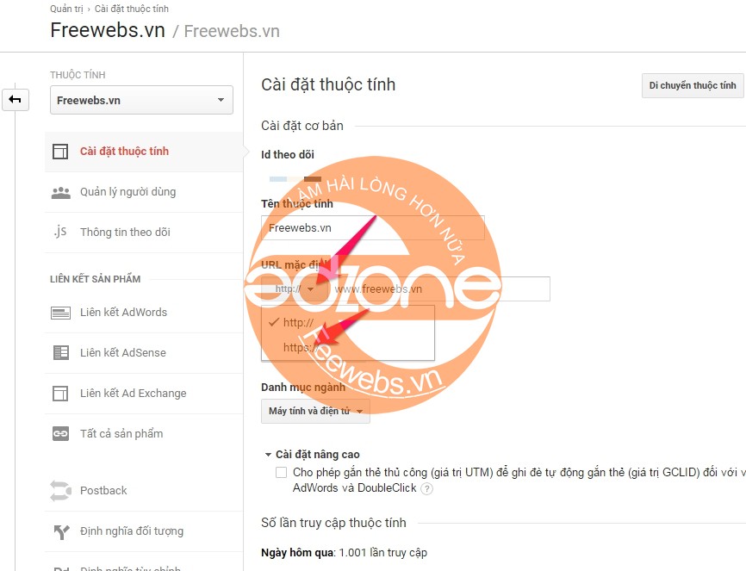This screenshot has width=746, height=571.
Task: Click the Tên thuộc tính input field
Action: click(373, 228)
